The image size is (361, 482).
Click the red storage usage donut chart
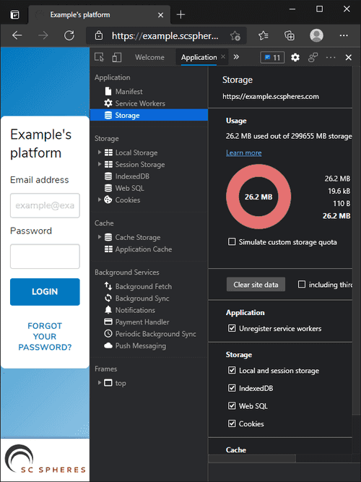258,197
